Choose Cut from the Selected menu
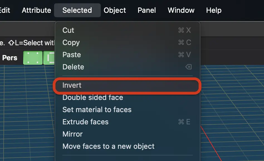 tap(128, 30)
